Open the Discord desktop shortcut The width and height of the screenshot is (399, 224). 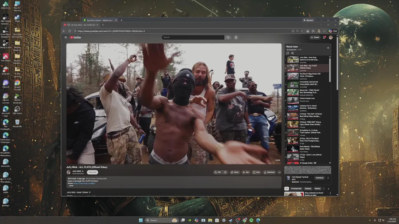pyautogui.click(x=6, y=84)
